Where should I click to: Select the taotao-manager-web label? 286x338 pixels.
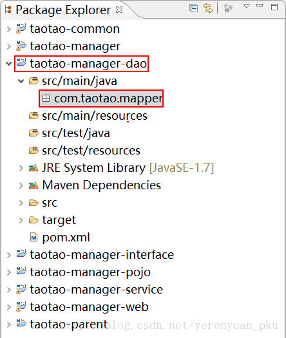[x=90, y=307]
